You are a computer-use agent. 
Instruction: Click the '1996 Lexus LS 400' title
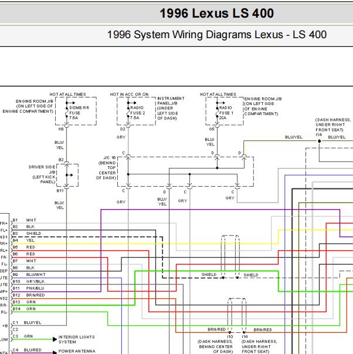click(x=217, y=13)
